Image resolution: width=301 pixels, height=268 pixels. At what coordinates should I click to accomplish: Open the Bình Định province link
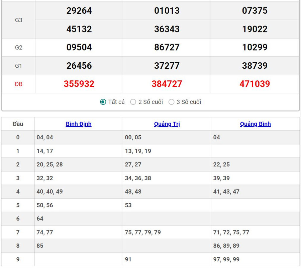[x=79, y=124]
